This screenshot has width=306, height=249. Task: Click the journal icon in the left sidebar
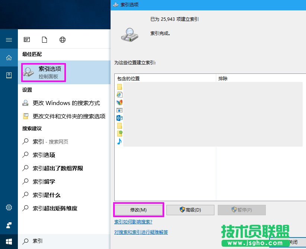point(9,75)
